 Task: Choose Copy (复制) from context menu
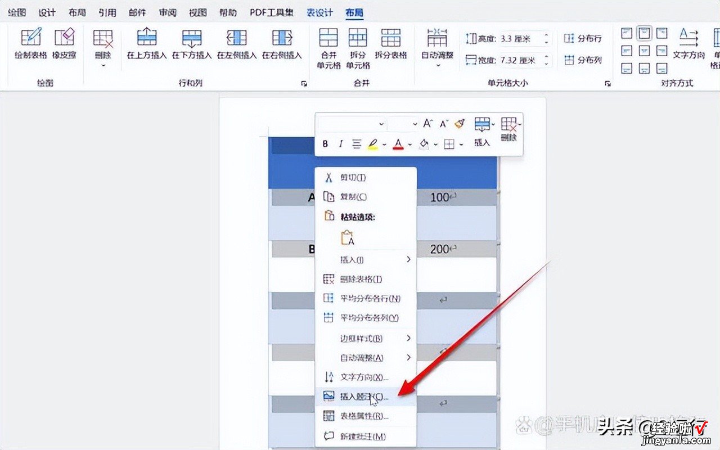click(366, 197)
